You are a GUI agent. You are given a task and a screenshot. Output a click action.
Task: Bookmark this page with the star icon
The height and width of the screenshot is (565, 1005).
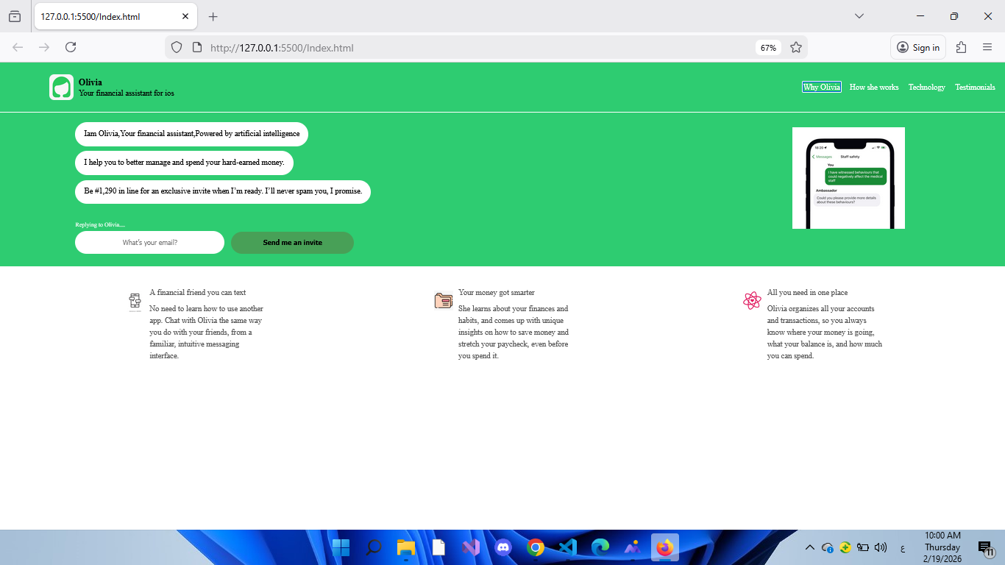(796, 47)
